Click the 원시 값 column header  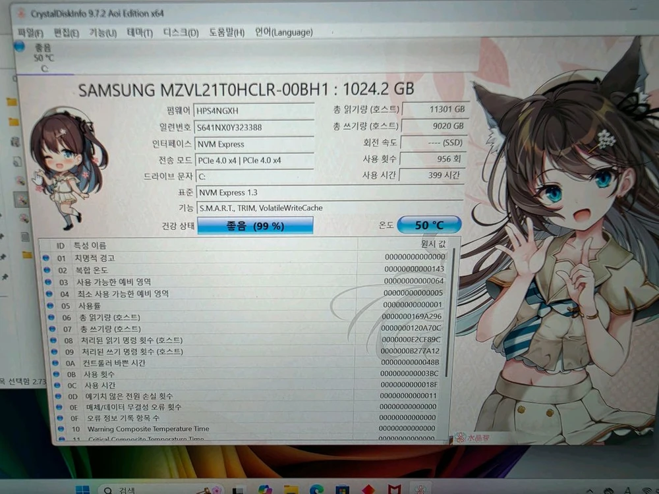433,244
